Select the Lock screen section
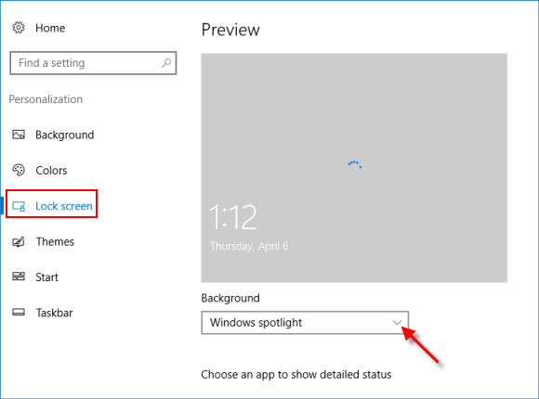The height and width of the screenshot is (399, 539). [64, 206]
